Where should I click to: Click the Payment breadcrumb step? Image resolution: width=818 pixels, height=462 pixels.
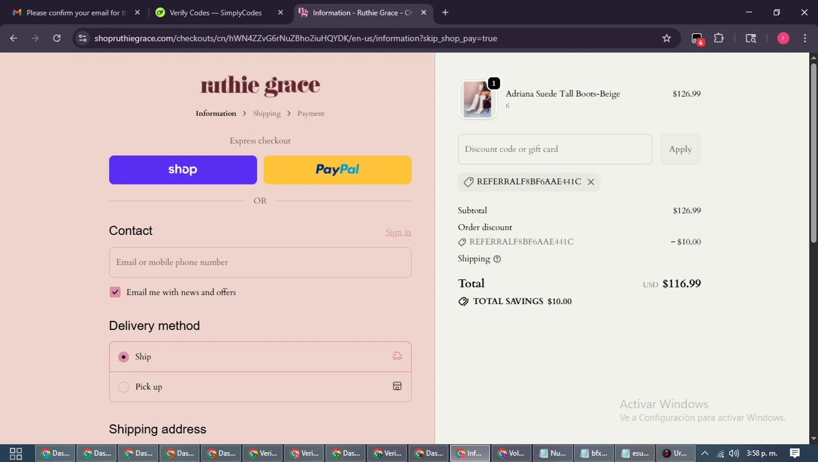coord(311,113)
